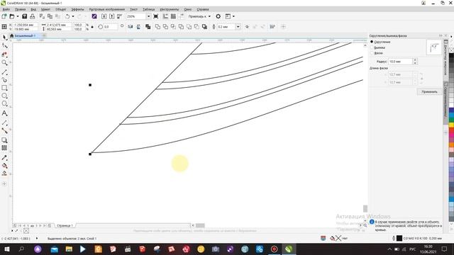Open the Файл menu
The image size is (454, 255).
point(6,9)
